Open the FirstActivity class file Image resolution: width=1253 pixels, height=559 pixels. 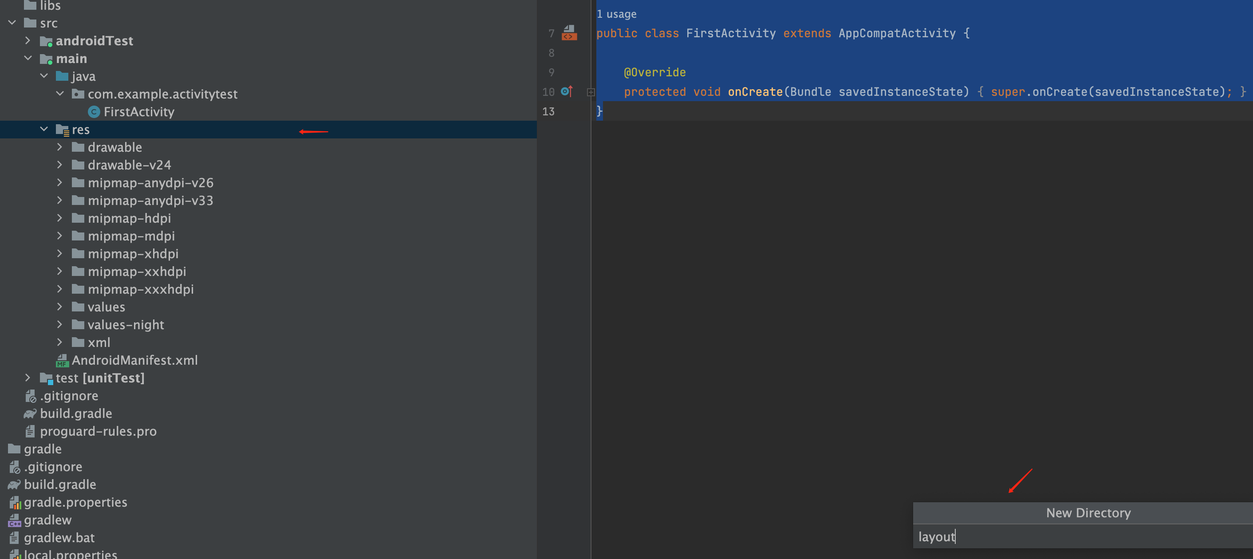pos(138,112)
